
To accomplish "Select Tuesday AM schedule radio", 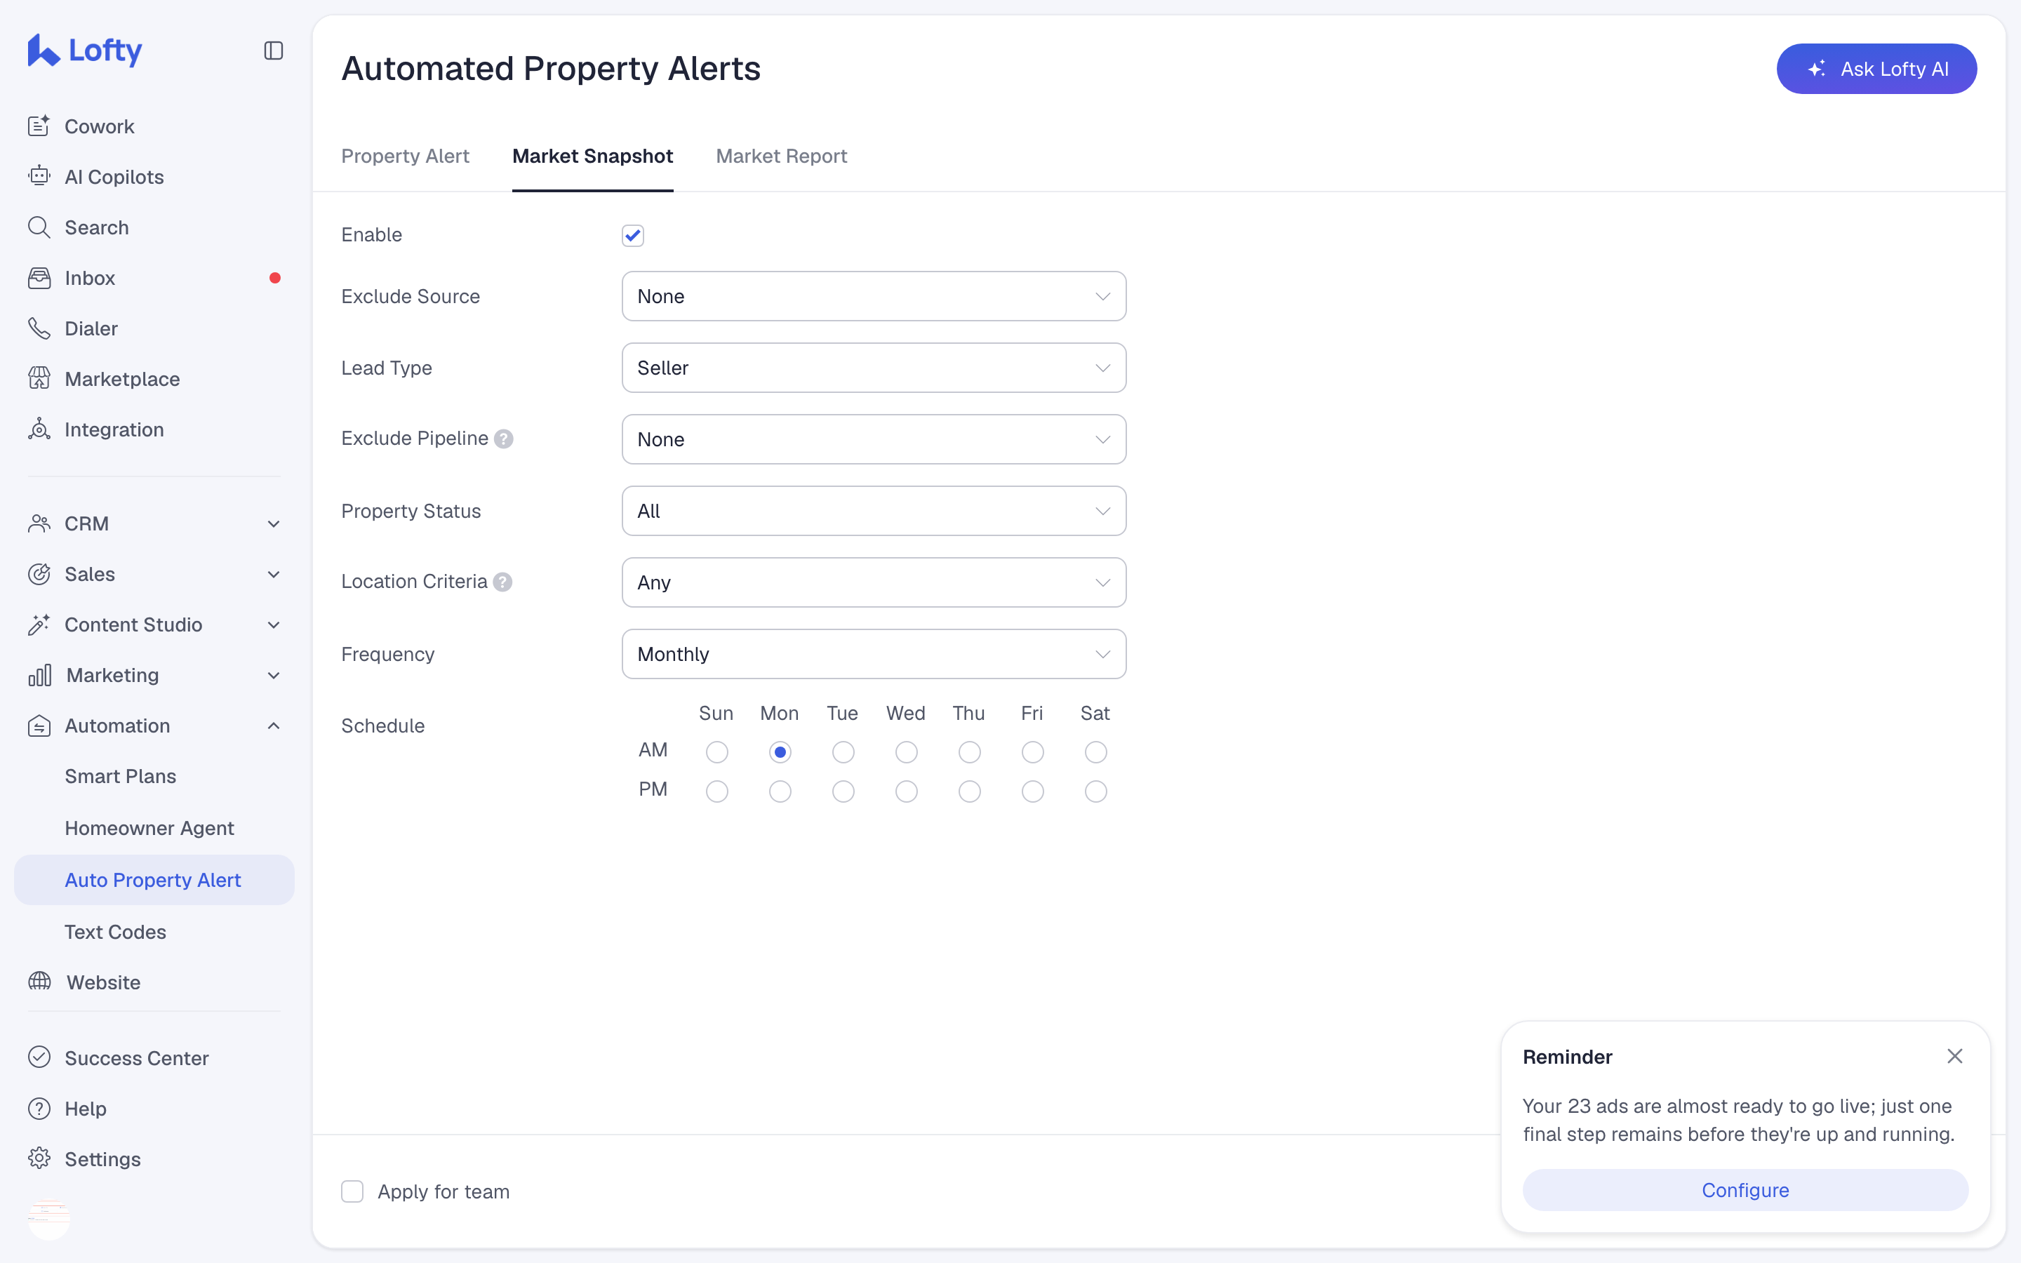I will click(843, 753).
